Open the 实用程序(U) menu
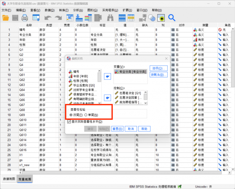 (x=110, y=10)
